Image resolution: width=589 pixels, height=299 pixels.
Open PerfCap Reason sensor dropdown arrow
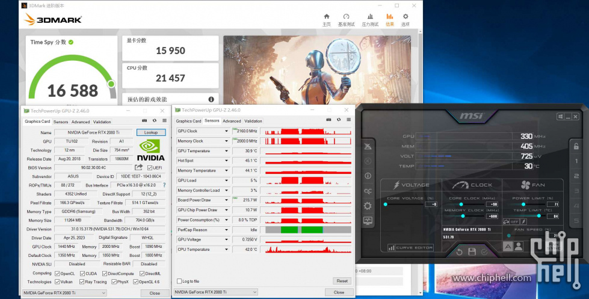tap(226, 229)
